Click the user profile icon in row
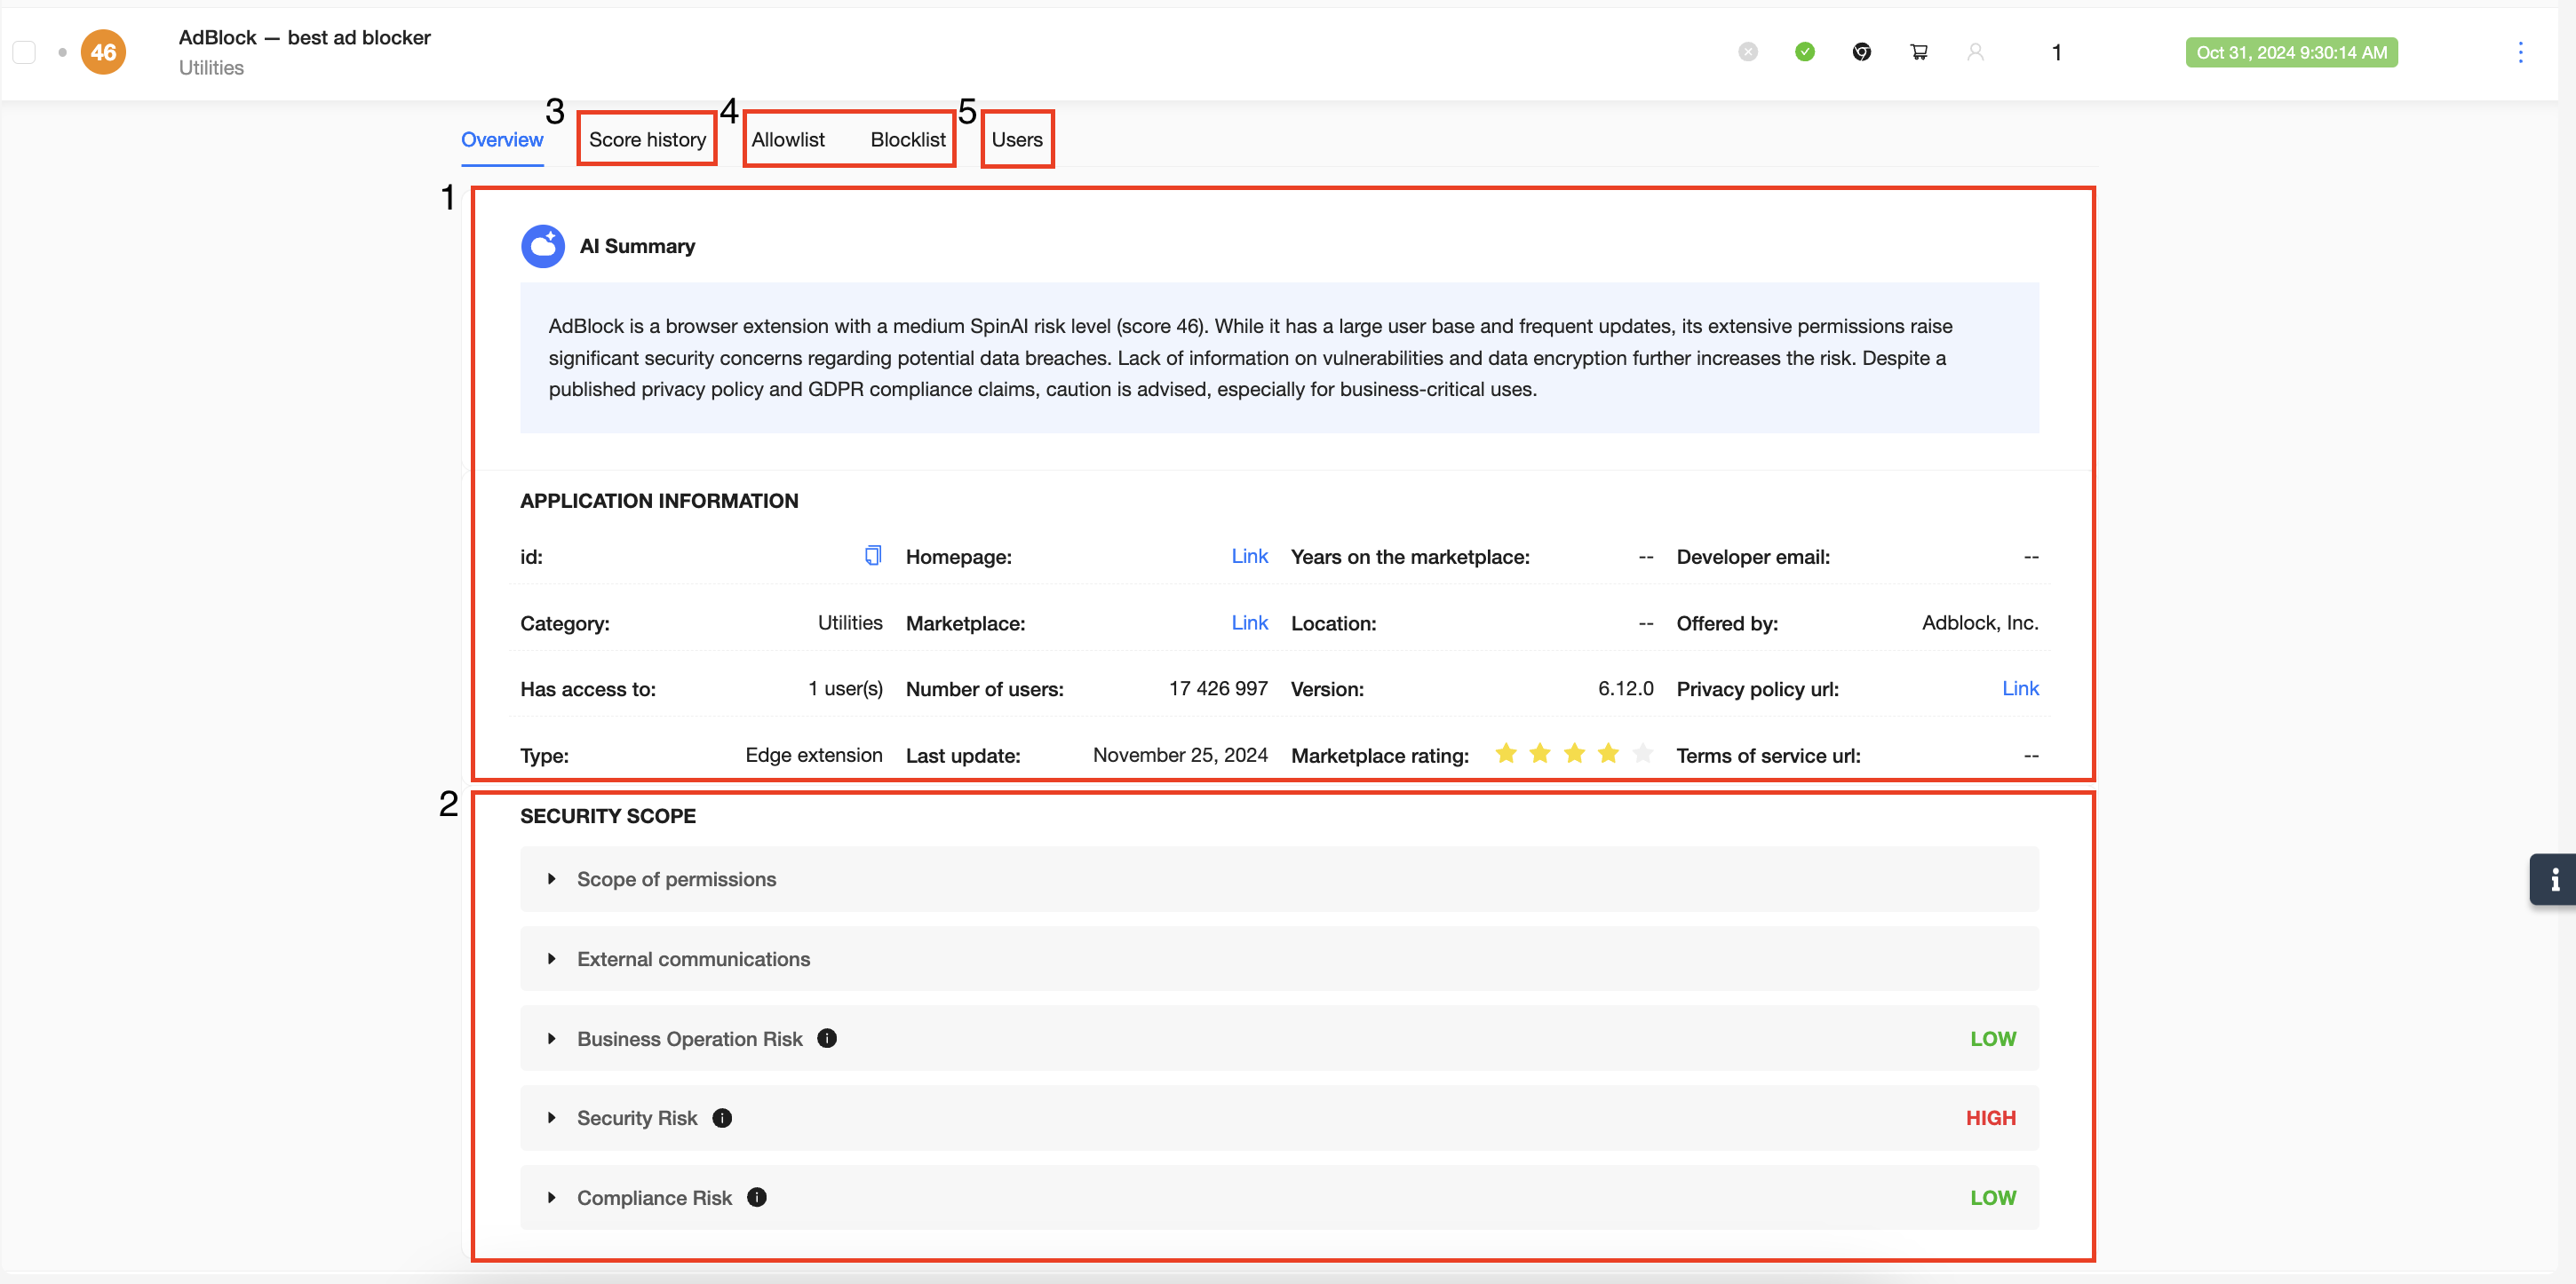Viewport: 2576px width, 1284px height. tap(1975, 52)
